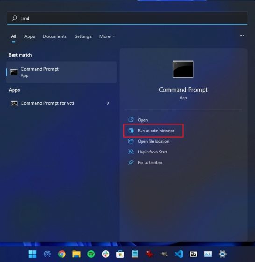Open the GIMP icon in the taskbar
Image resolution: width=255 pixels, height=262 pixels.
point(164,254)
